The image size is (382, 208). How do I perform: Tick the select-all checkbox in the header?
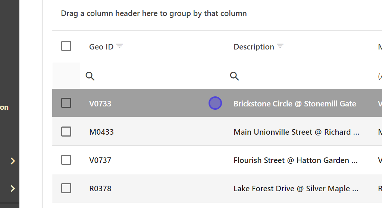(x=66, y=46)
